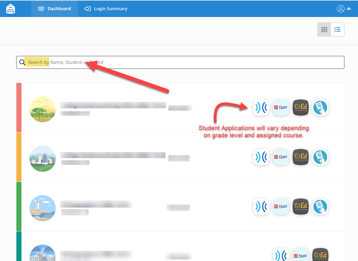Open the QR code badge icon in third row
This screenshot has height=261, width=358.
click(320, 206)
